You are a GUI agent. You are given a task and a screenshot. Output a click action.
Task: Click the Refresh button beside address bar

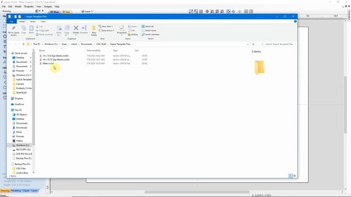coord(253,44)
